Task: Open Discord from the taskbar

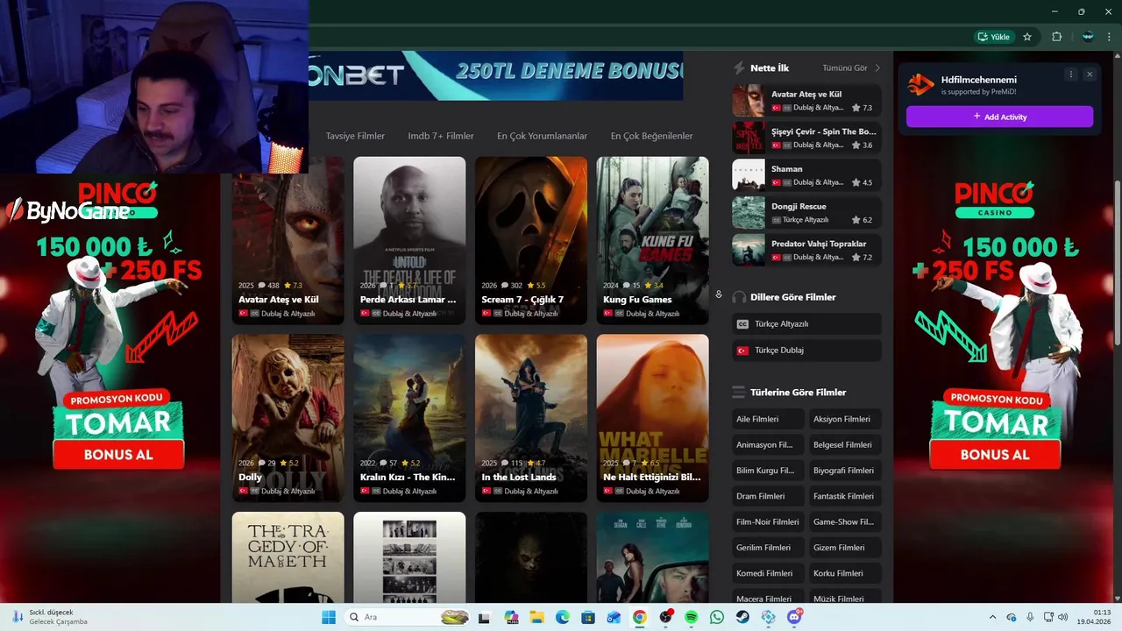Action: coord(794,617)
